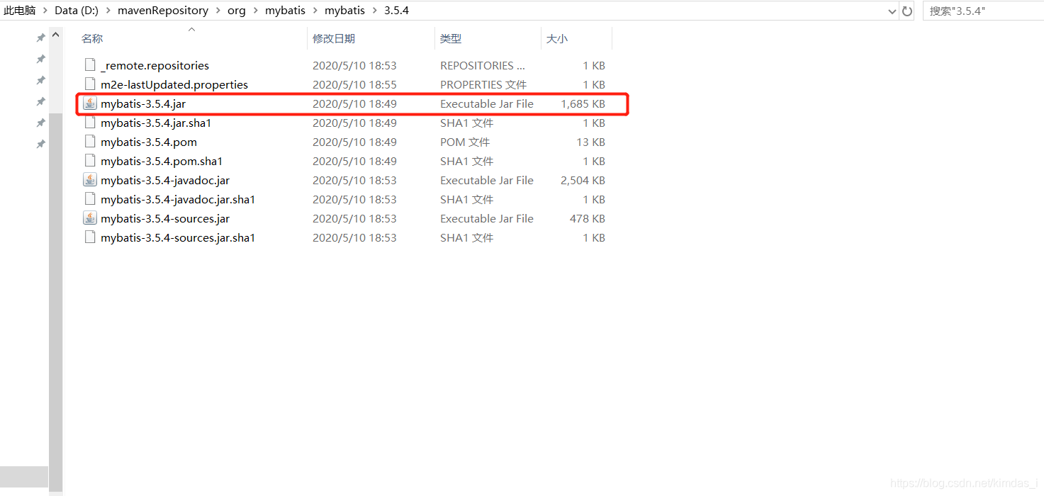This screenshot has width=1044, height=496.
Task: Select the file mybatis-3.5.4-sources.jar.sha1
Action: click(x=178, y=237)
